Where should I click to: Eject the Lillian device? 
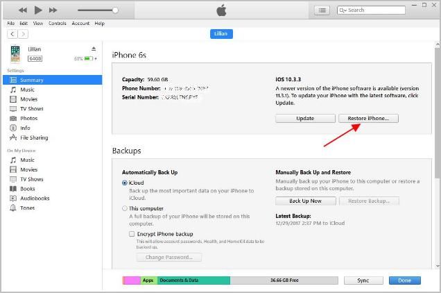(94, 49)
